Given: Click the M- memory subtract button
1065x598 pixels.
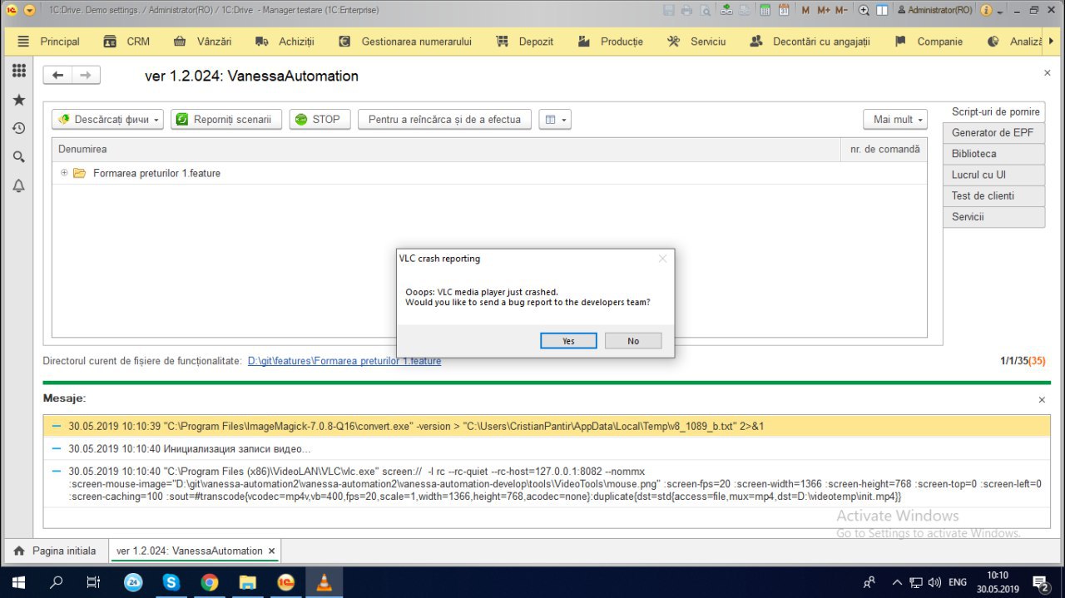Looking at the screenshot, I should [x=841, y=10].
